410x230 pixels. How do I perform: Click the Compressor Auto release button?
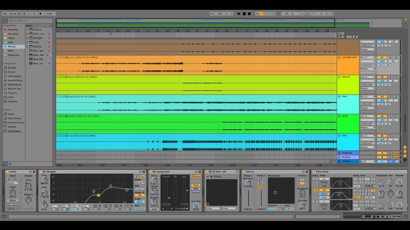pyautogui.click(x=154, y=209)
